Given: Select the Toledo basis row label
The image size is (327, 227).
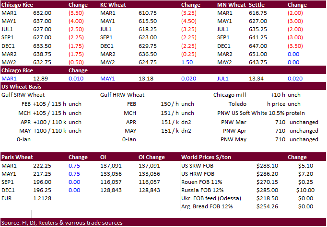Looking at the screenshot, I should (x=237, y=103).
